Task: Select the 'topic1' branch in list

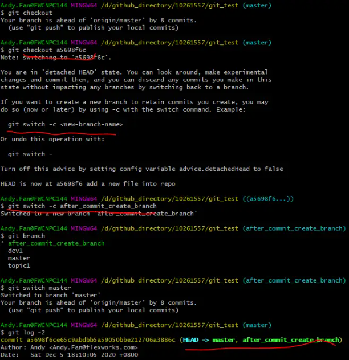Action: coord(19,265)
